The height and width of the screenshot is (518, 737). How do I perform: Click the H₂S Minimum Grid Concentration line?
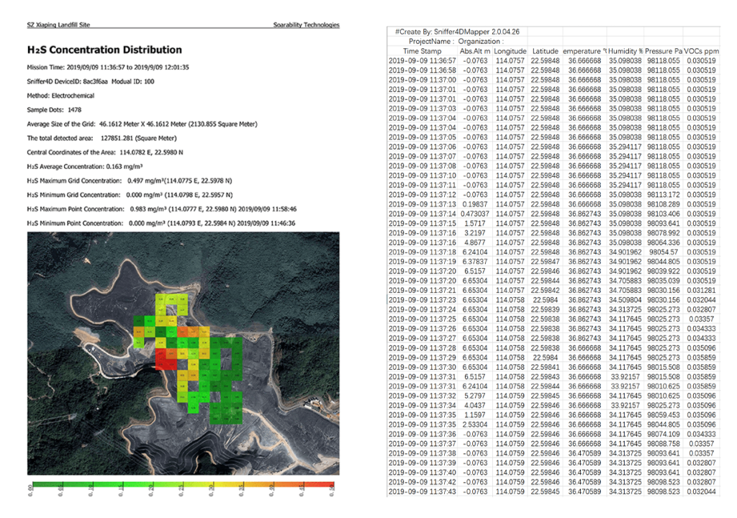tap(130, 194)
